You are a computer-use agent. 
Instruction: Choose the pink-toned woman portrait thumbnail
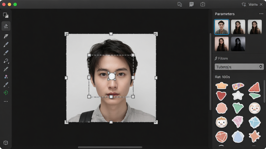(222, 44)
